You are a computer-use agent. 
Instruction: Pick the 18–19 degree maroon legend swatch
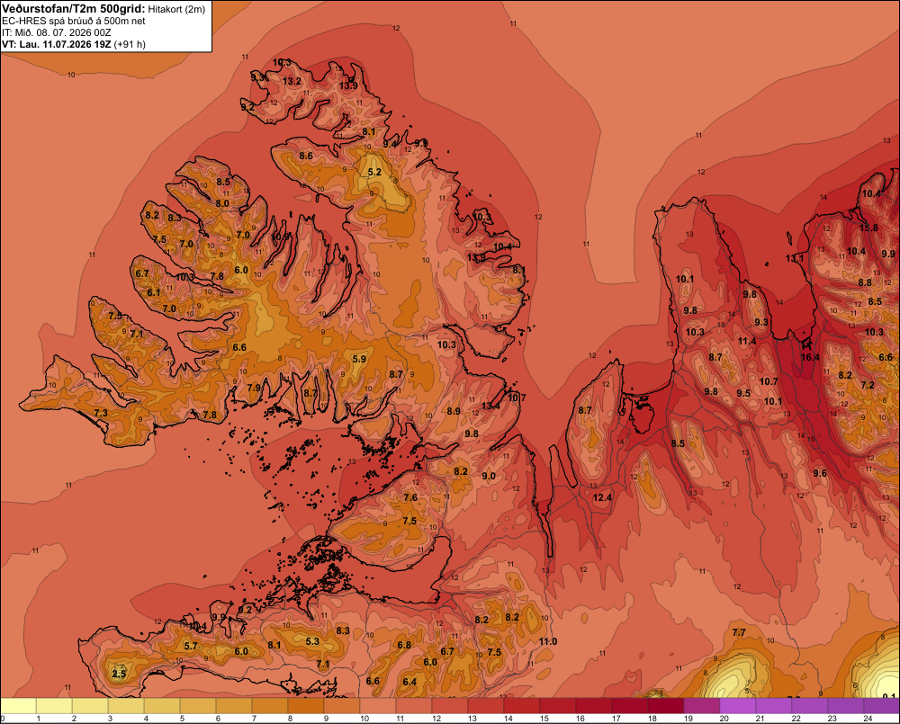[x=666, y=706]
